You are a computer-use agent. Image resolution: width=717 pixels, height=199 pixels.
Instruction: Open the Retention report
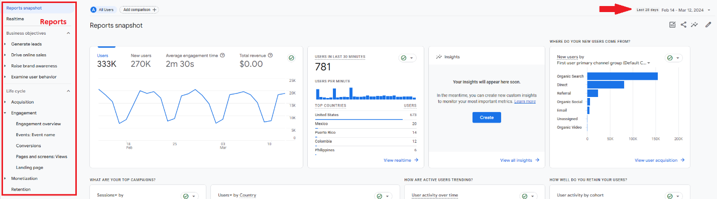tap(21, 189)
